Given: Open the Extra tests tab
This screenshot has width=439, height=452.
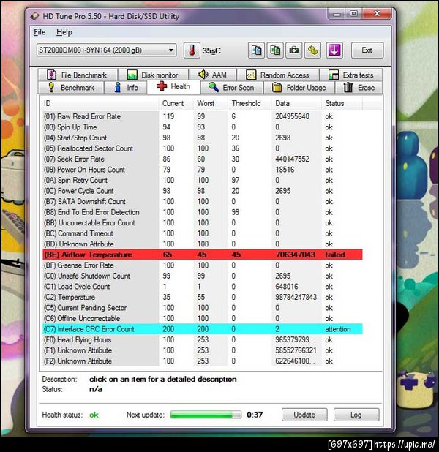Looking at the screenshot, I should coord(351,75).
